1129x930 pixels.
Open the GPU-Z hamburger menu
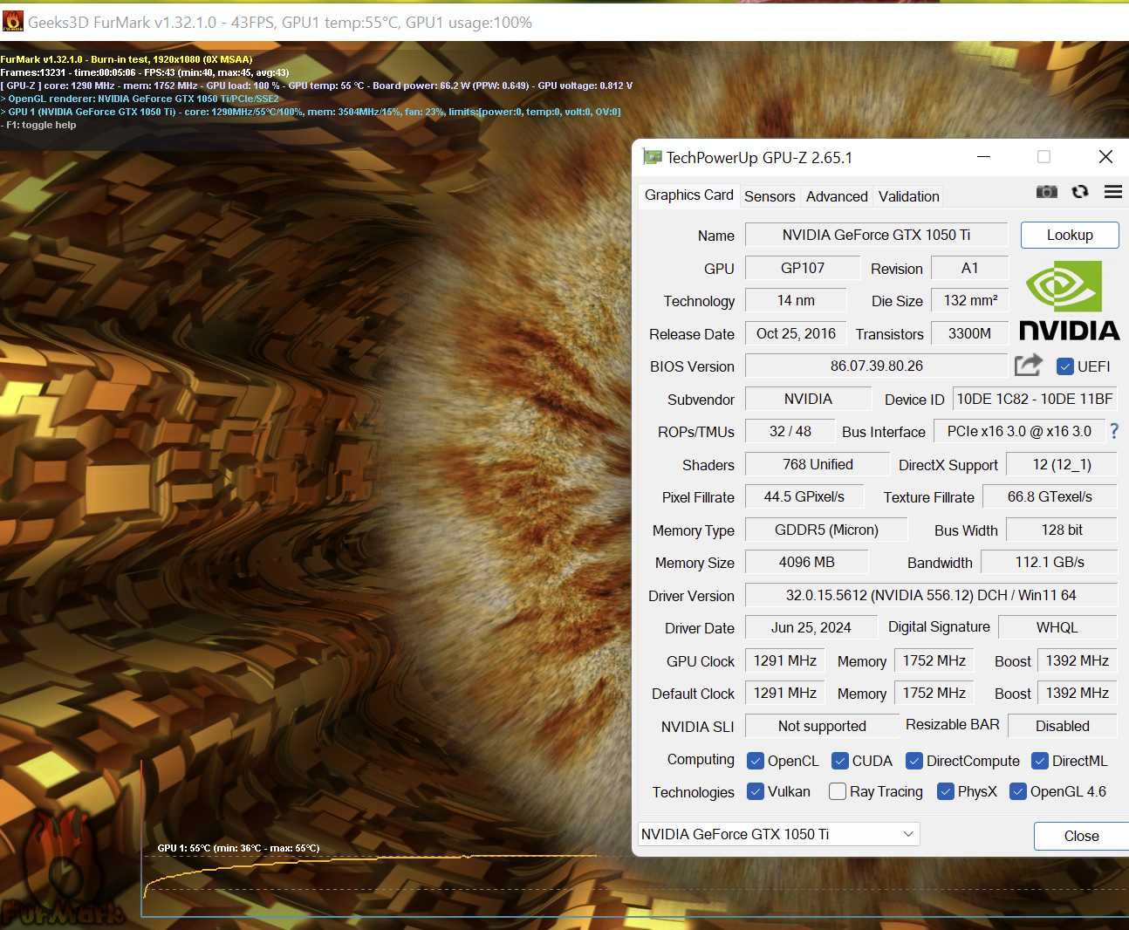[x=1113, y=192]
